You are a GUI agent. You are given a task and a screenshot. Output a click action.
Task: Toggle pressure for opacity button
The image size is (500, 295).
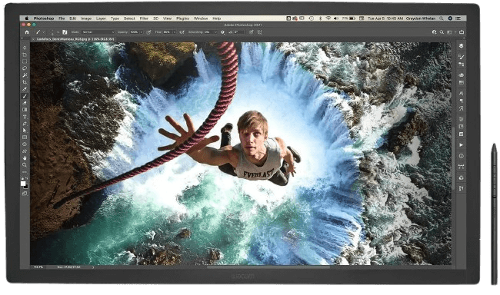pyautogui.click(x=148, y=31)
